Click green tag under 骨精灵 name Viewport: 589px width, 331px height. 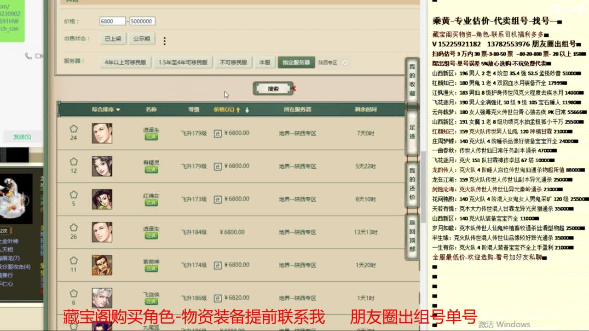(x=151, y=170)
